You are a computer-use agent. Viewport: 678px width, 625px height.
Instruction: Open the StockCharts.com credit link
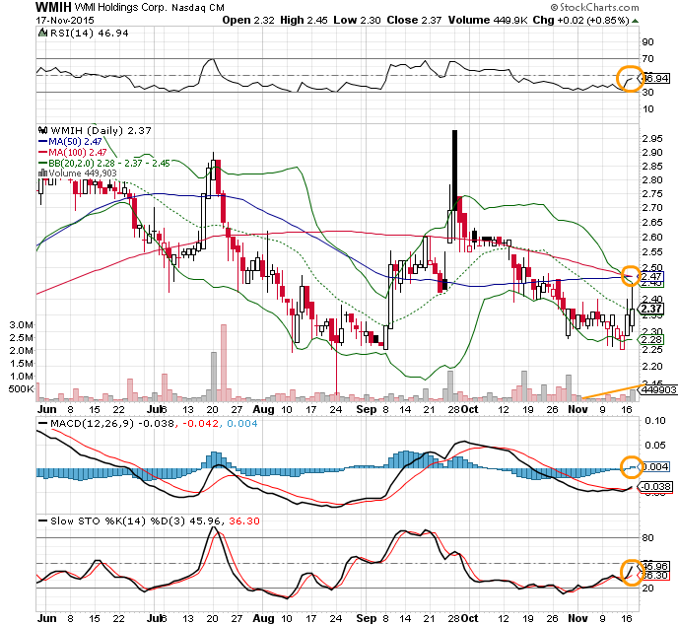(594, 7)
